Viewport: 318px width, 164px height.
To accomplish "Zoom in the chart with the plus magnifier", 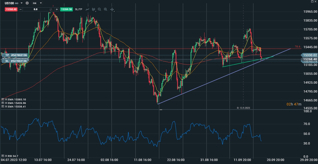I will (x=106, y=9).
